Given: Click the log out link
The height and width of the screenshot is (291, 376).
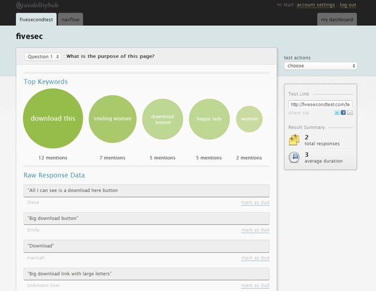Looking at the screenshot, I should (348, 5).
